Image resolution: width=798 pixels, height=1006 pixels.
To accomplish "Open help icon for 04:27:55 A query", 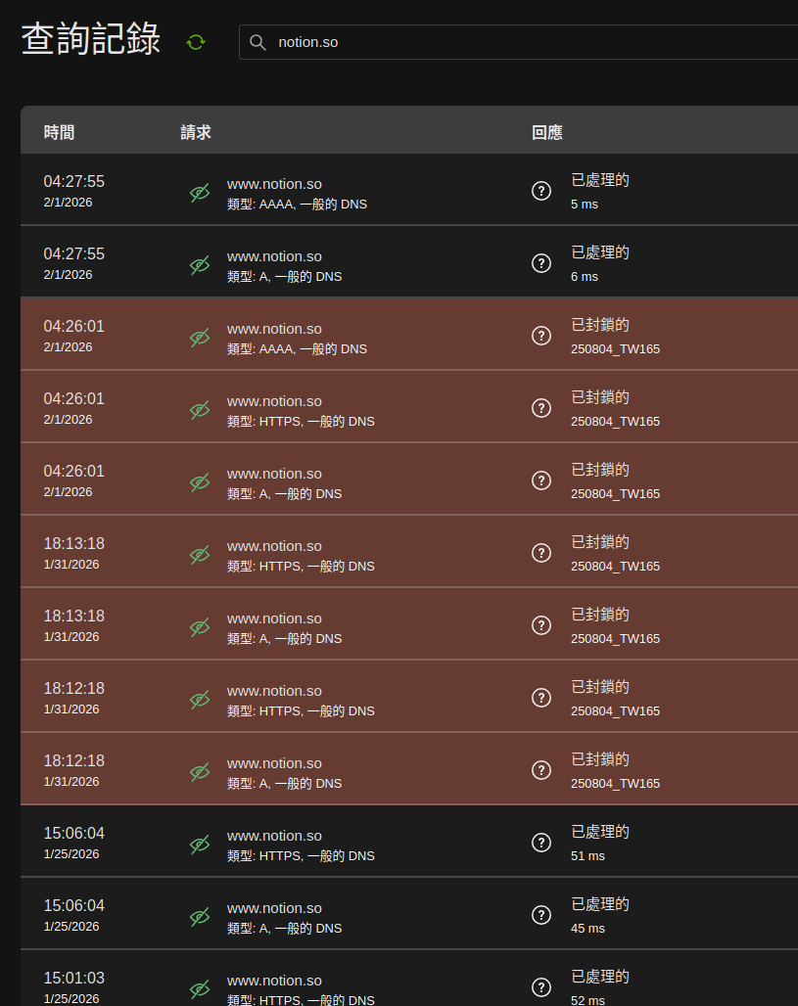I will tap(540, 263).
